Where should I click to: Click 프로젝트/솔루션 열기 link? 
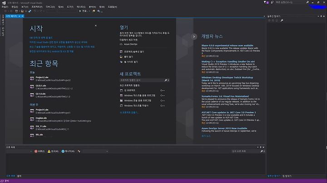point(134,52)
